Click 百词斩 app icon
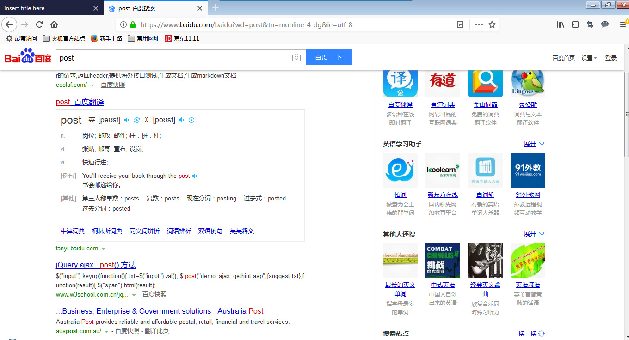629x340 pixels. (x=485, y=170)
